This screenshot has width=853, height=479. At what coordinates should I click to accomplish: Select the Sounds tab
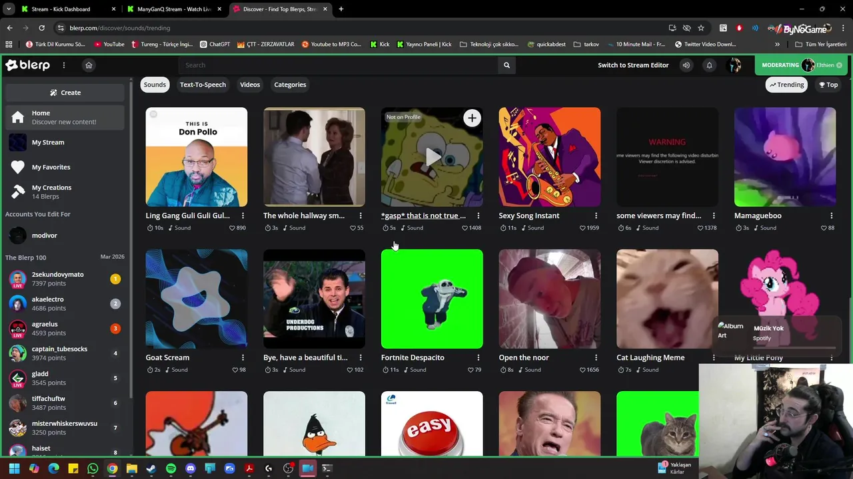[155, 84]
